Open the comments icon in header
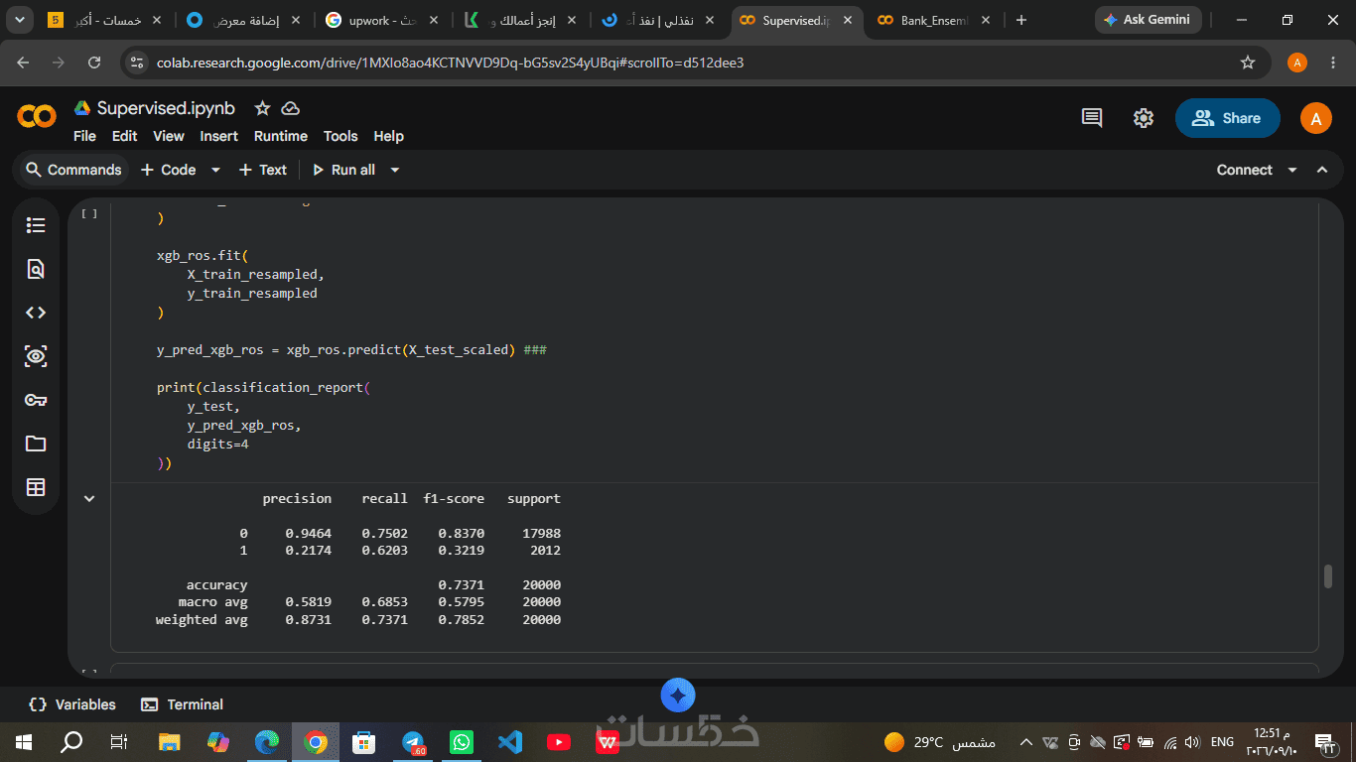Image resolution: width=1356 pixels, height=762 pixels. coord(1092,118)
